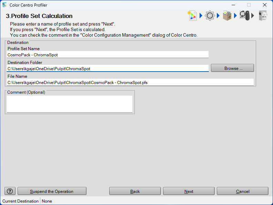Click the dark arrow before the last step icon
This screenshot has width=273, height=205.
[x=253, y=16]
